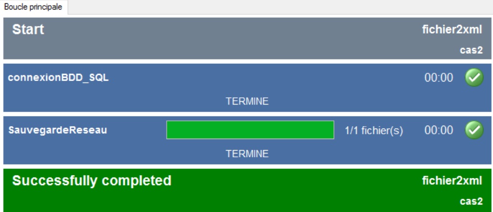
Task: Click the green SauvegardeReseau progress bar
Action: [x=250, y=130]
